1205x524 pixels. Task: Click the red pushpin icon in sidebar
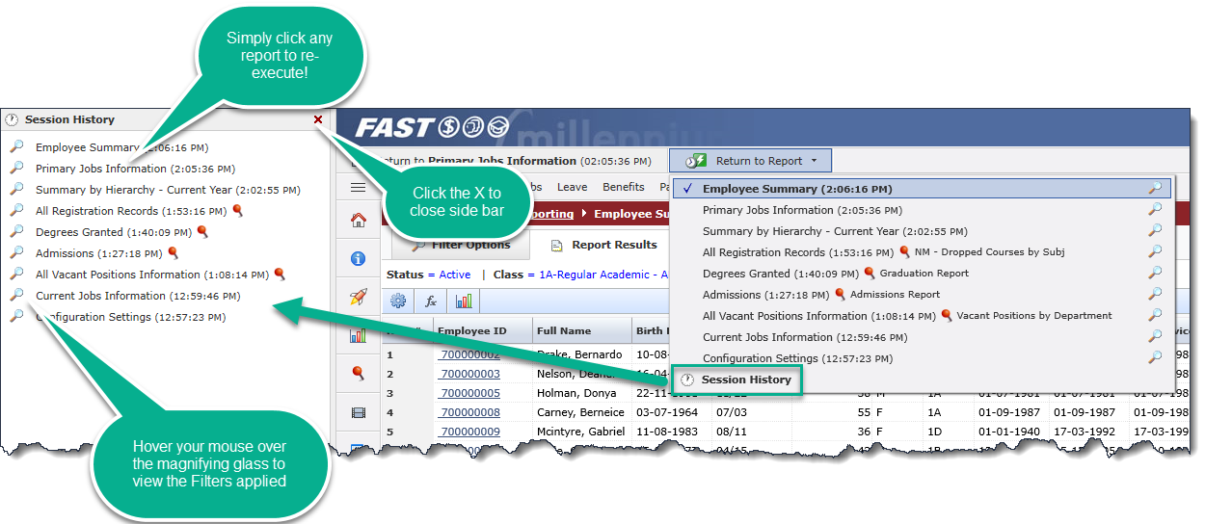coord(359,373)
